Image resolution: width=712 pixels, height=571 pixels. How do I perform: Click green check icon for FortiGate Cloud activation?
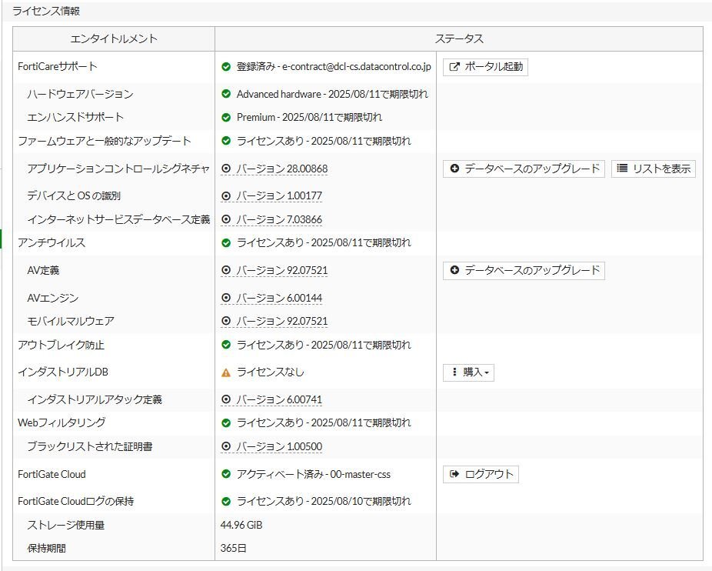tap(226, 474)
